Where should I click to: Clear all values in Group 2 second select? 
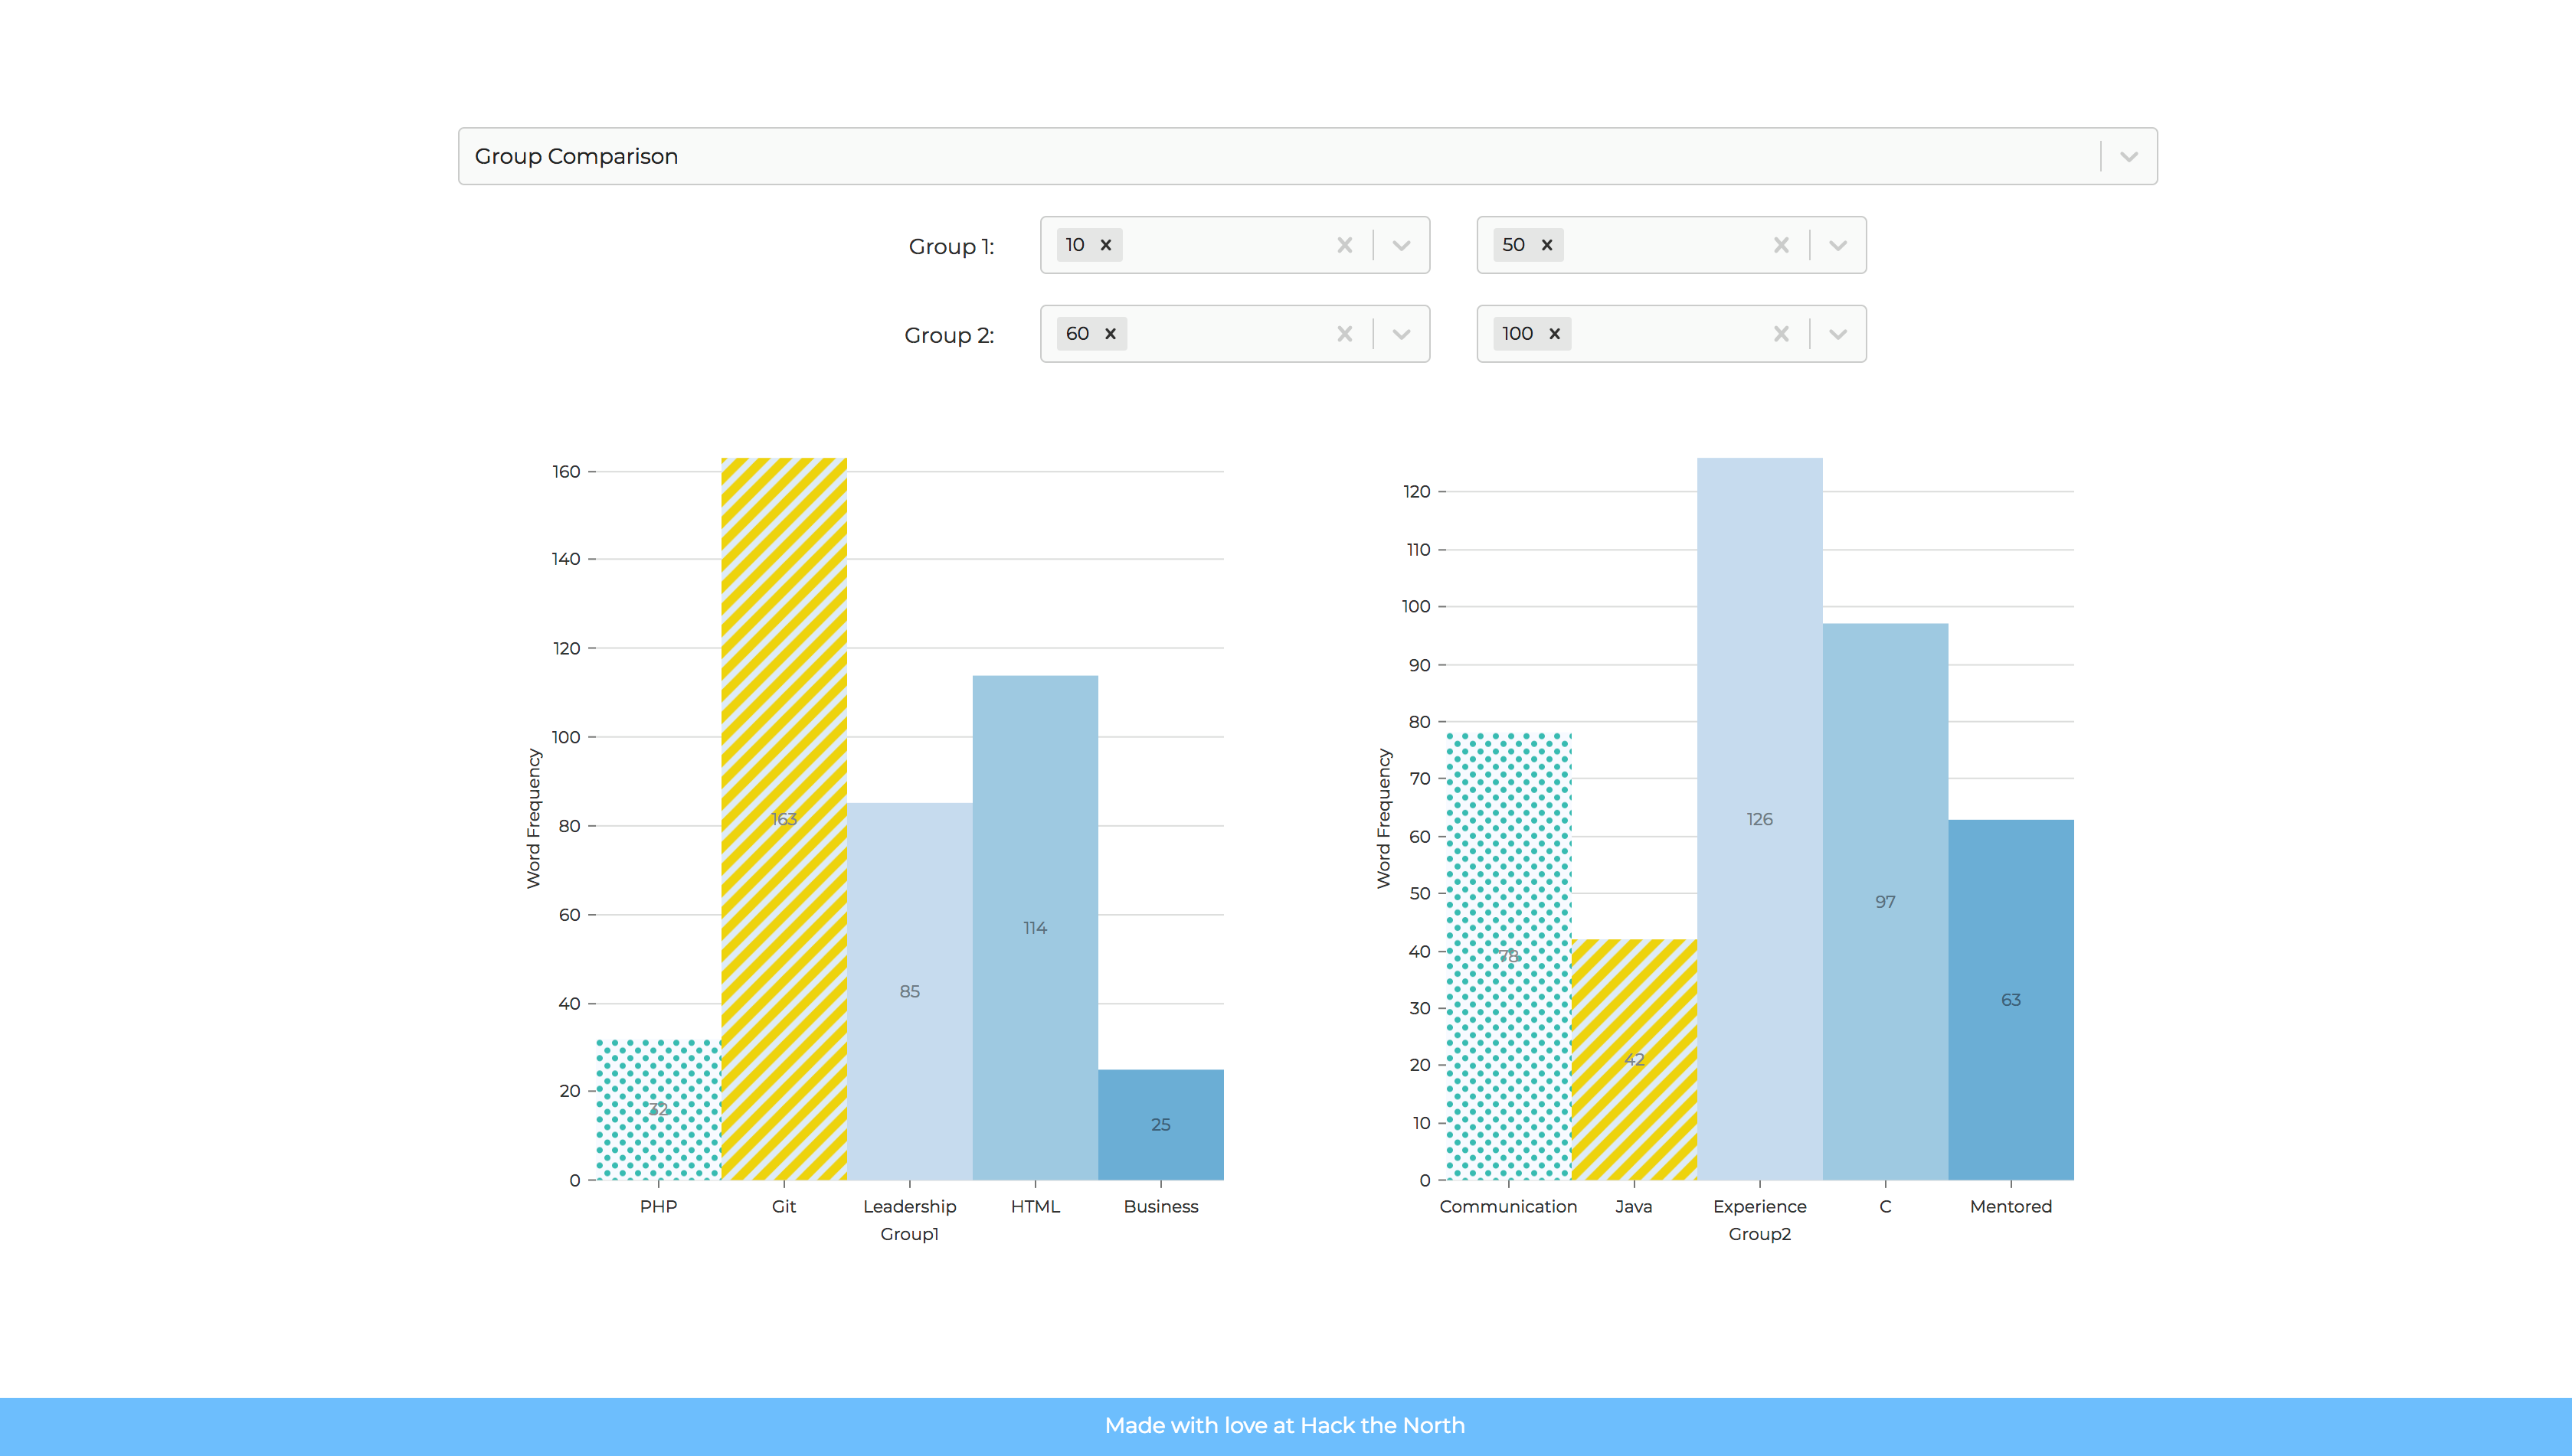(x=1781, y=334)
